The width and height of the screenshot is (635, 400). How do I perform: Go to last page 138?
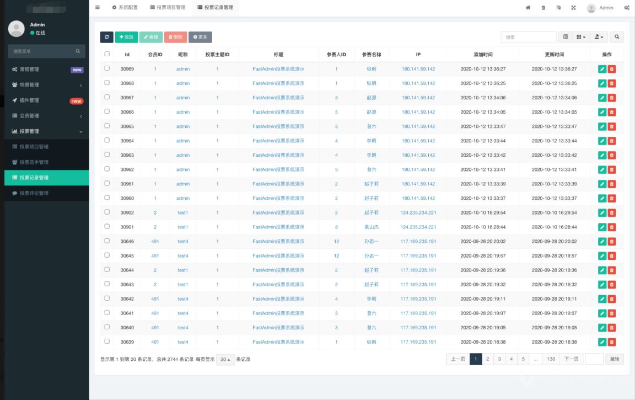(551, 359)
